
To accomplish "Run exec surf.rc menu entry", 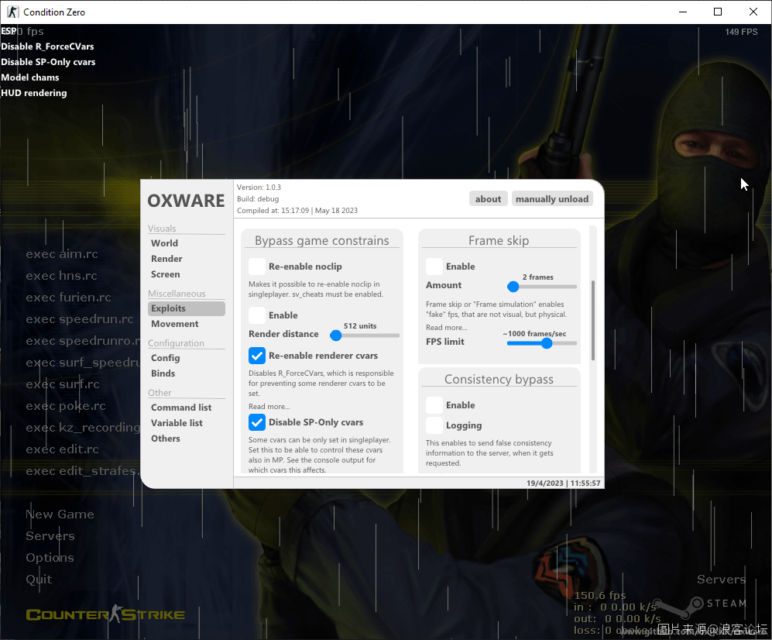I will click(63, 384).
